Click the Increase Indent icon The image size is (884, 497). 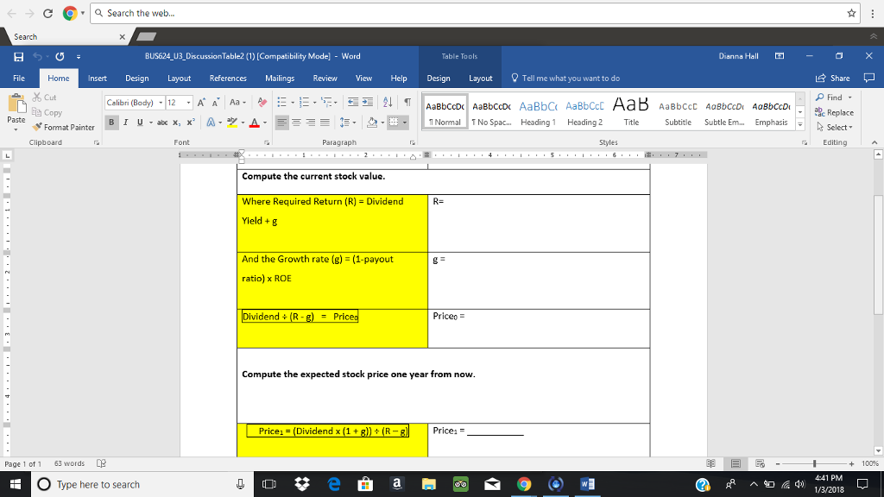[366, 103]
